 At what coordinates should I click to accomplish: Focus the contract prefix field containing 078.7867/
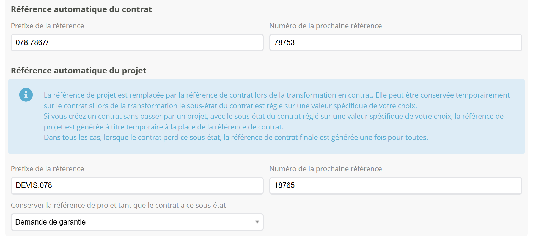[x=137, y=43]
